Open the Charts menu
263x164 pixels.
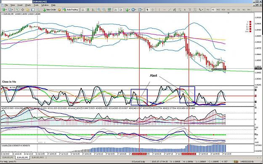pos(28,5)
